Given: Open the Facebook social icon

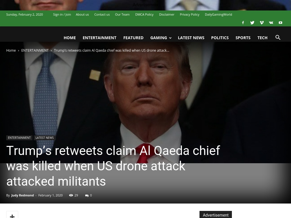Looking at the screenshot, I should (x=243, y=23).
